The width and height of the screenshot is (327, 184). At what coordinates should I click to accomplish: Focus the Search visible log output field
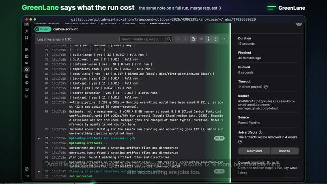click(143, 39)
